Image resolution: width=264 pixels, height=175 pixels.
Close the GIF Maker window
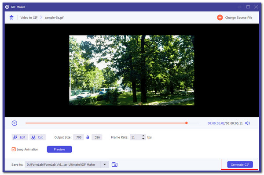tap(256, 7)
